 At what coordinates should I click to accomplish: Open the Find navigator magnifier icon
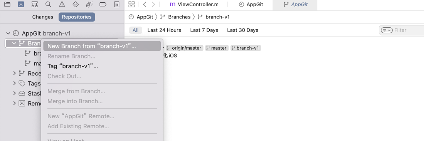click(49, 4)
